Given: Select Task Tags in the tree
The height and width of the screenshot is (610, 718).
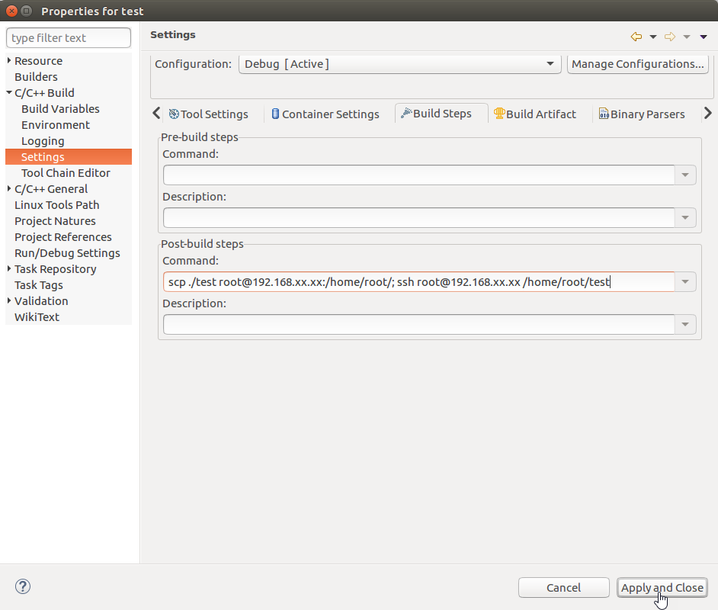Looking at the screenshot, I should (39, 285).
